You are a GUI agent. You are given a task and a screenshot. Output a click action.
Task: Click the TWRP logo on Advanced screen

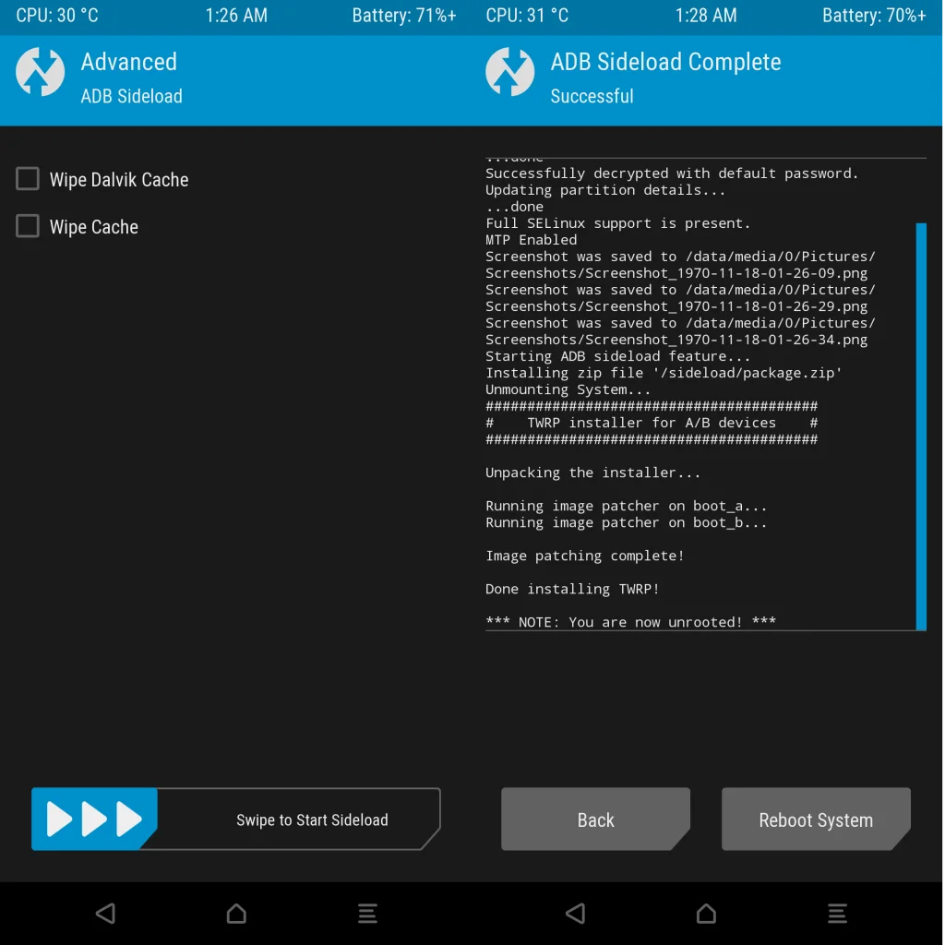pos(41,71)
